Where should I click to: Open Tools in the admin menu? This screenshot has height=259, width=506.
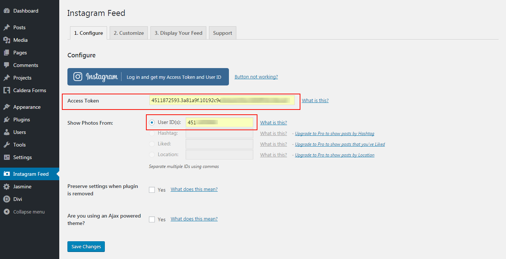(x=30, y=145)
